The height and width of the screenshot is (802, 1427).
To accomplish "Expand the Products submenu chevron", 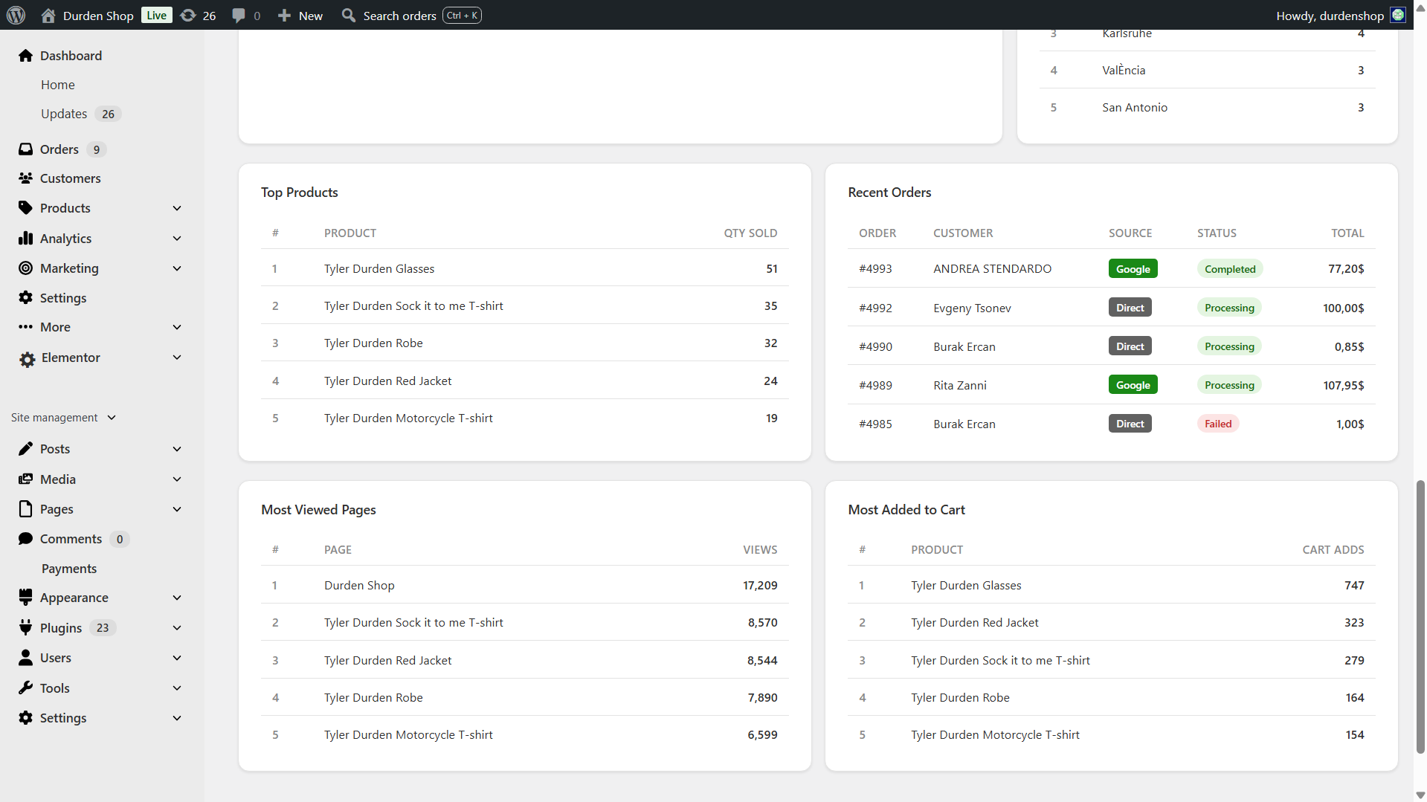I will (177, 208).
